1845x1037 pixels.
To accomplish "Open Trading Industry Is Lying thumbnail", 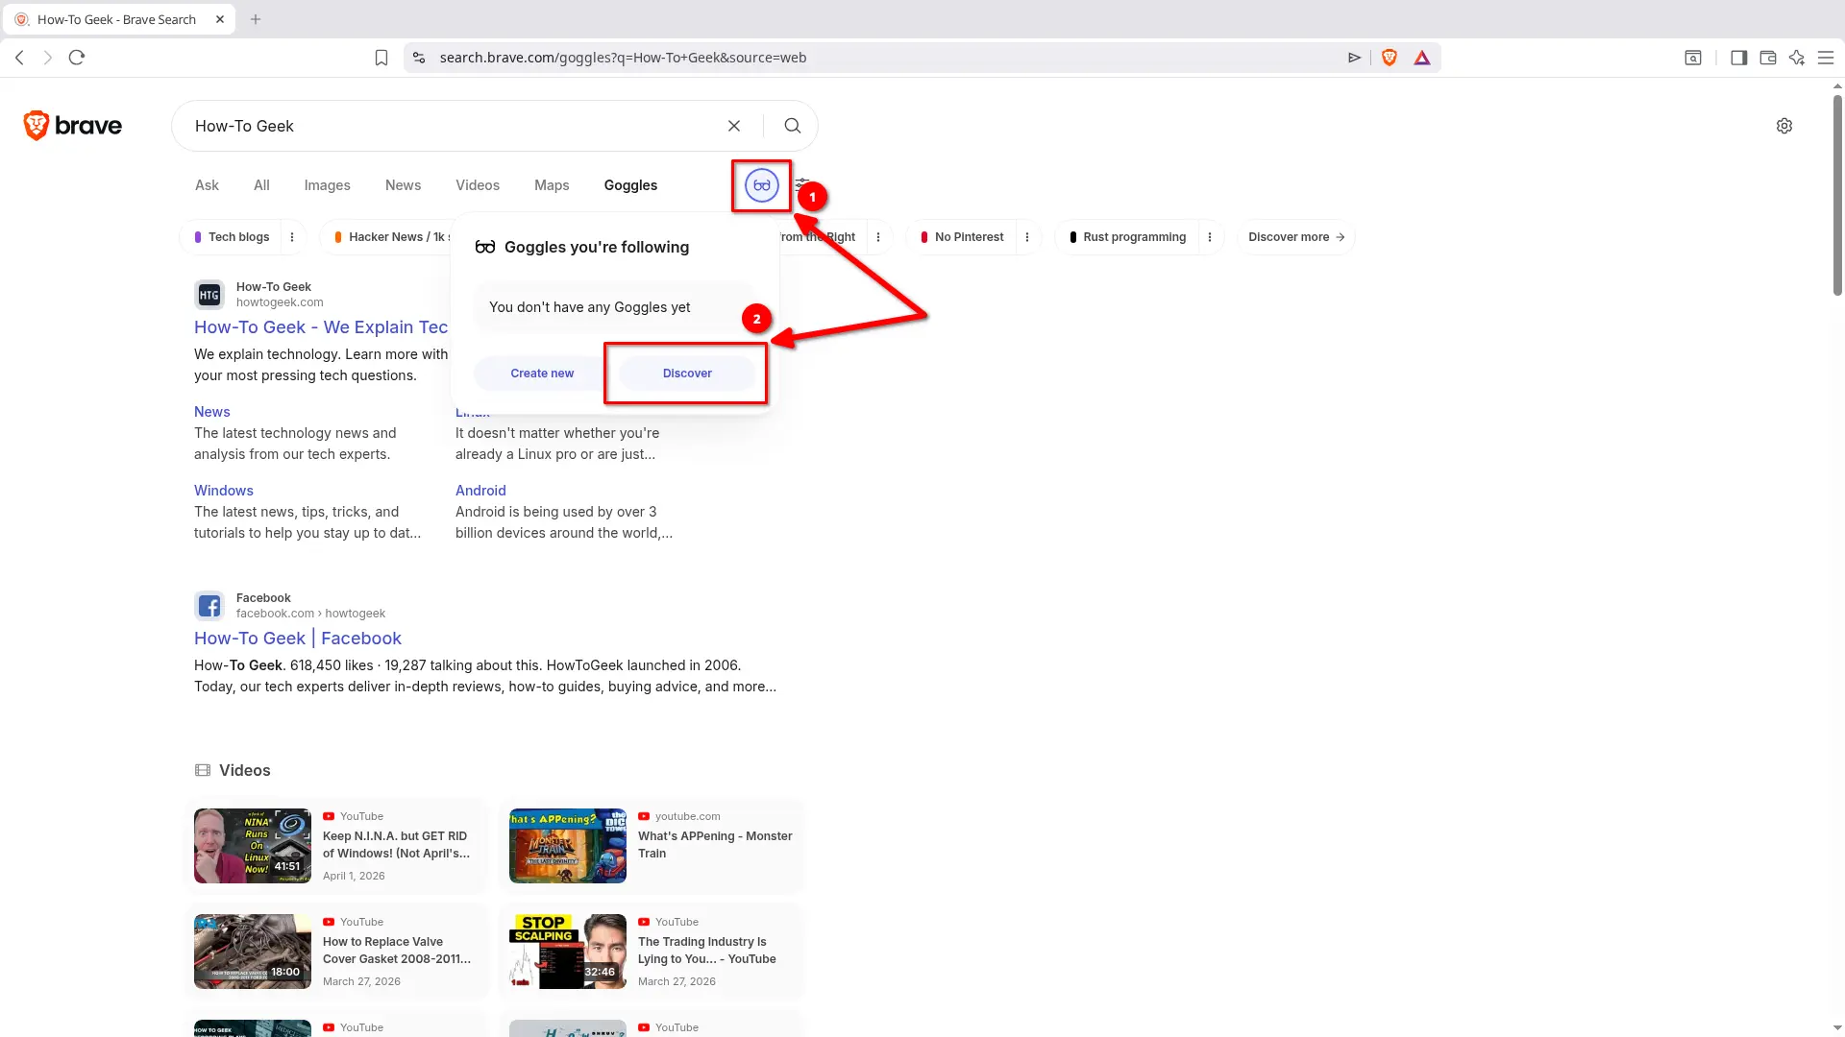I will tap(568, 952).
